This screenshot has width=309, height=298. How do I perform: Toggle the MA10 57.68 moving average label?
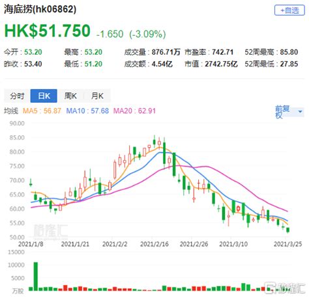pos(87,111)
